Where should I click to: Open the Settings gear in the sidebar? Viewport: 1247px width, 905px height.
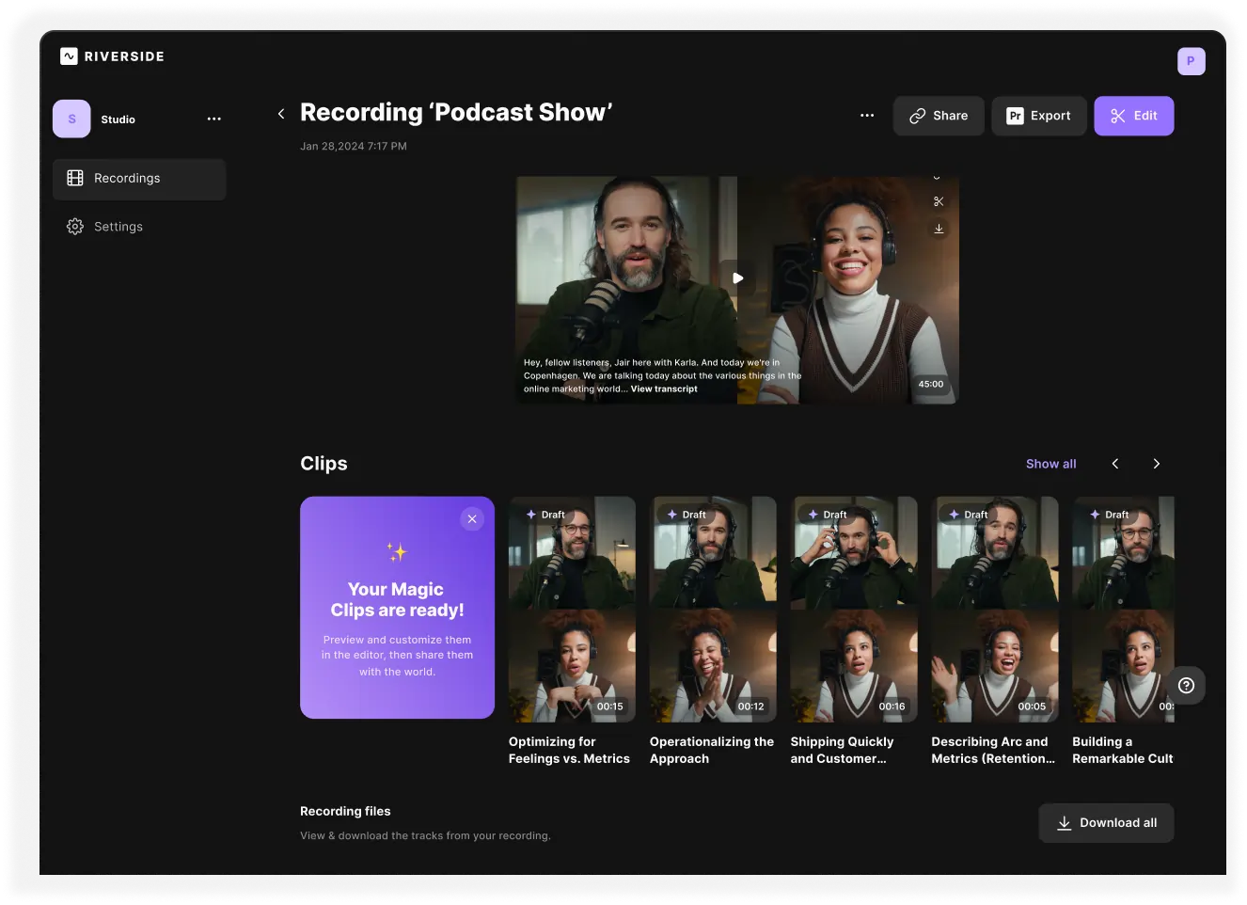click(74, 226)
